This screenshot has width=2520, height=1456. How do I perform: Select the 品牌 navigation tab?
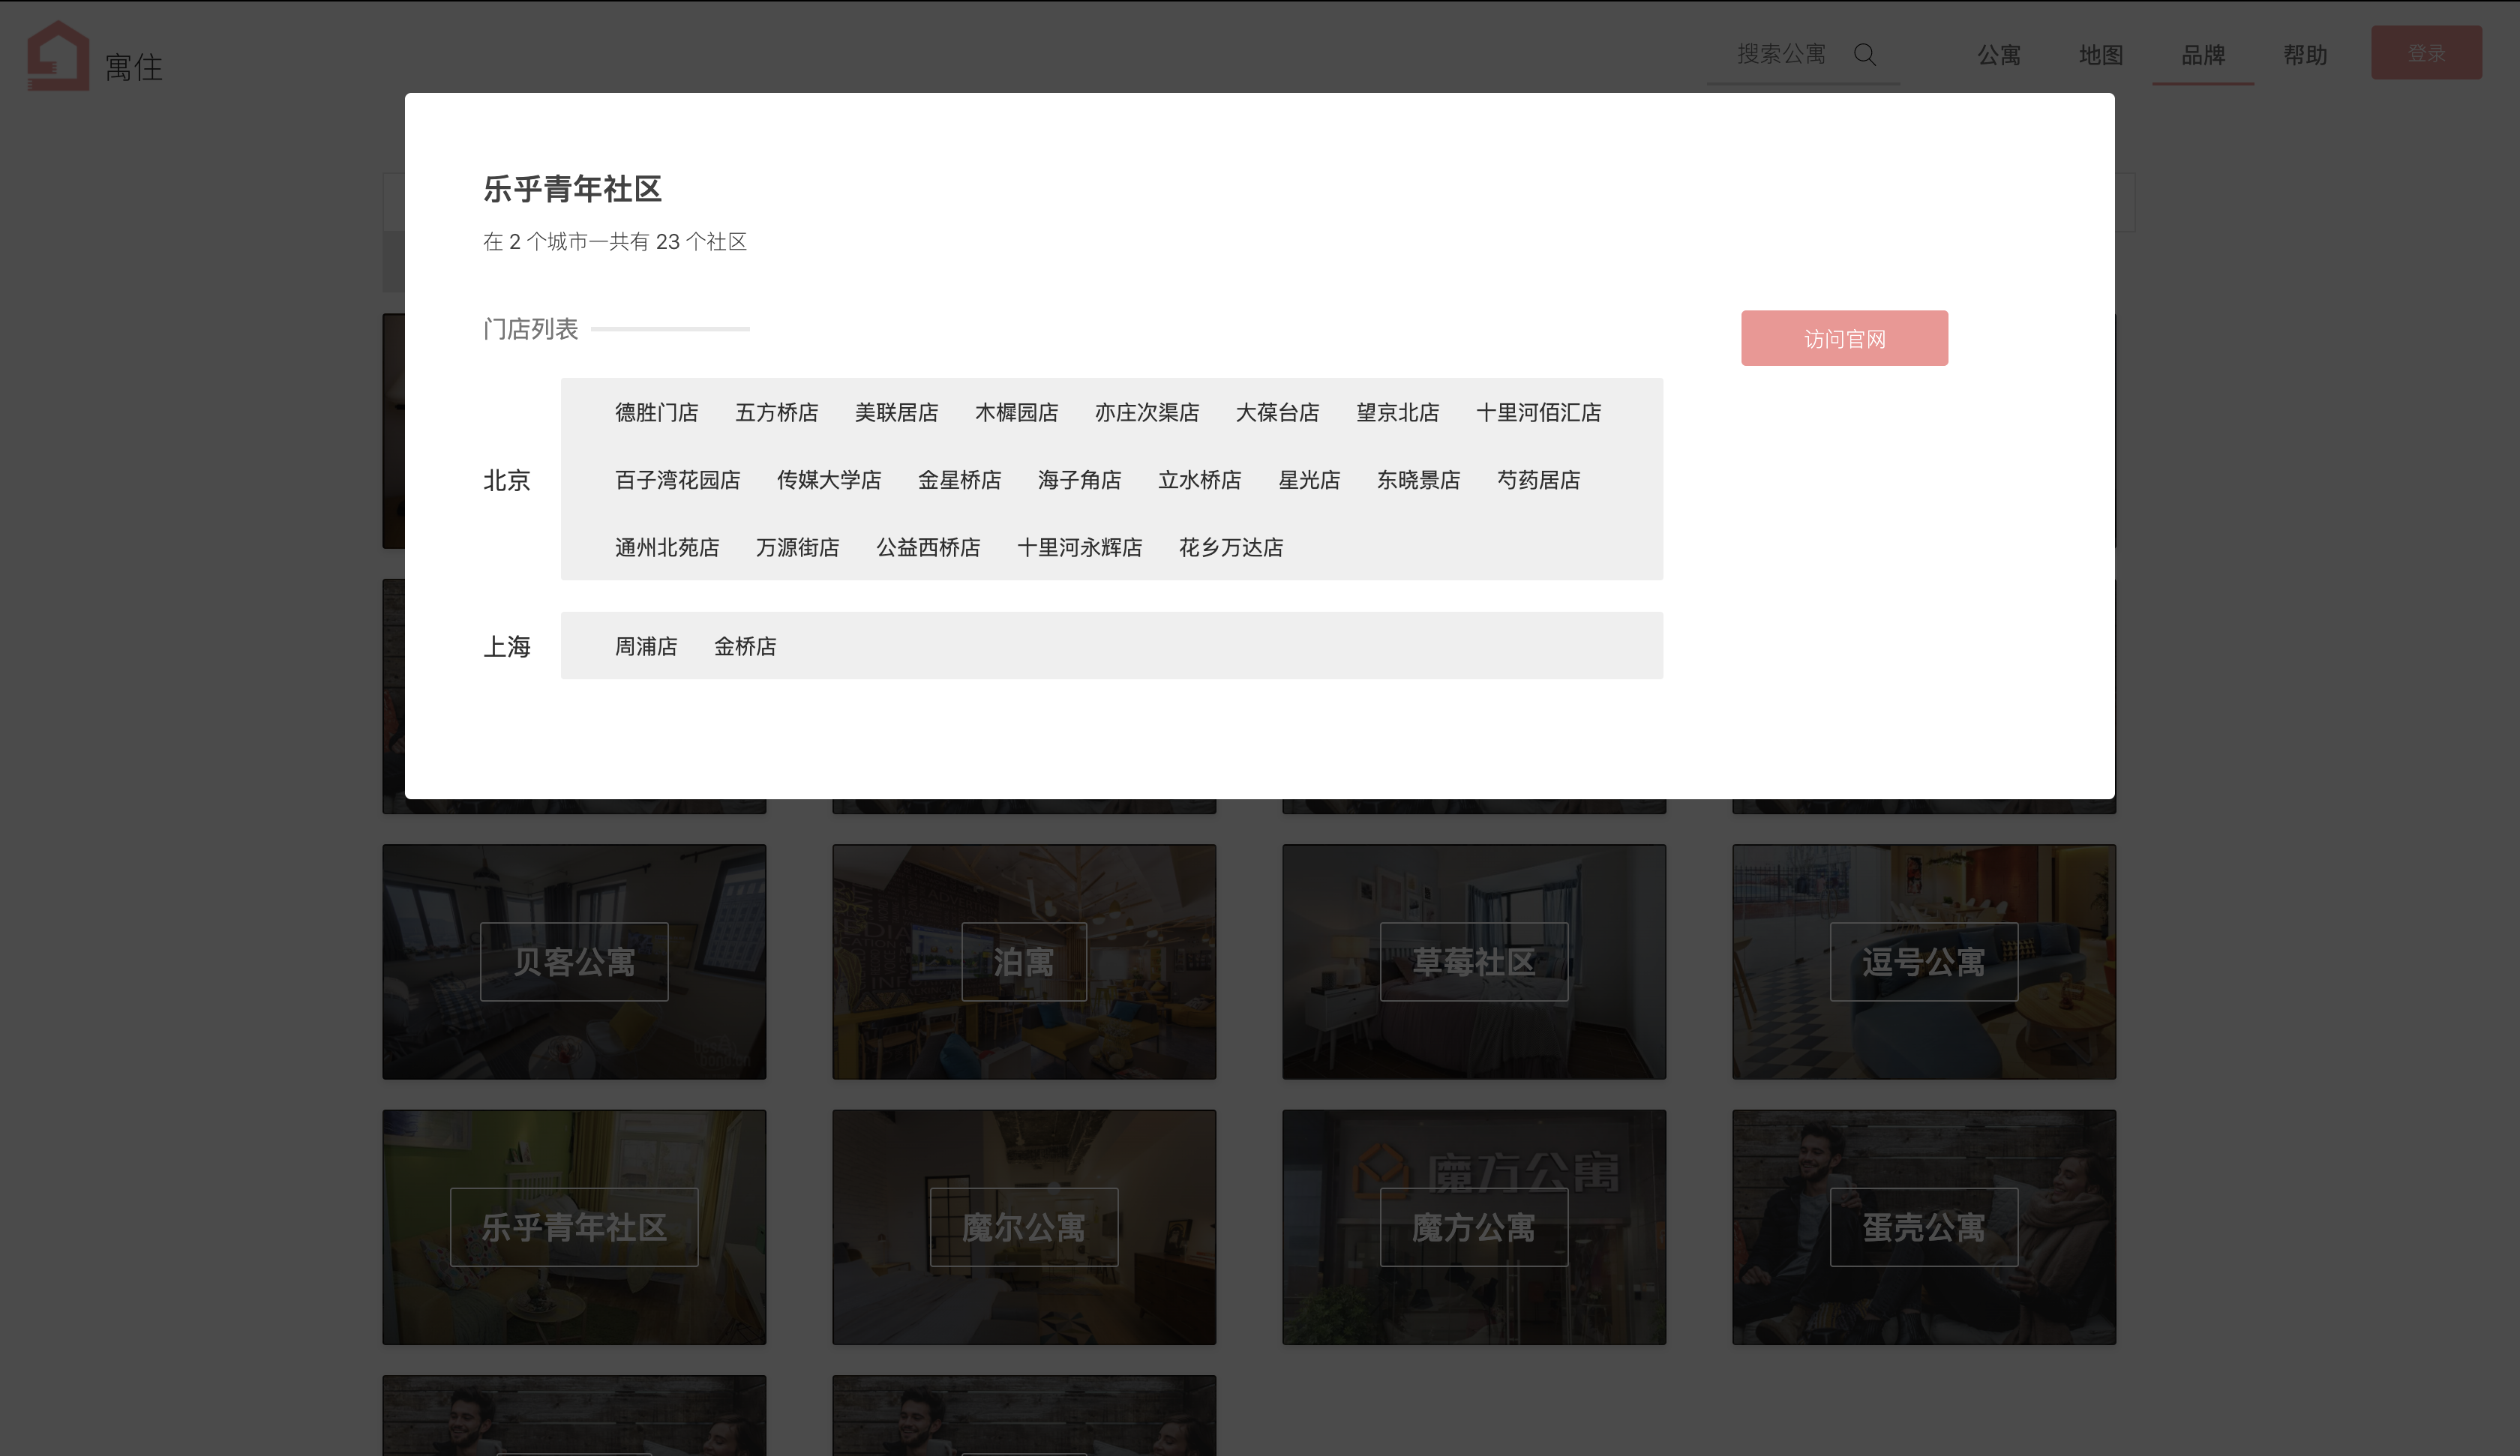coord(2202,55)
